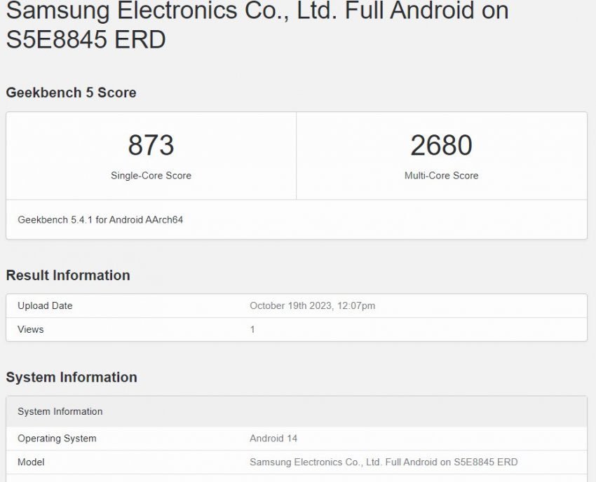The width and height of the screenshot is (596, 482).
Task: Select the Model value in System Information table
Action: click(384, 462)
